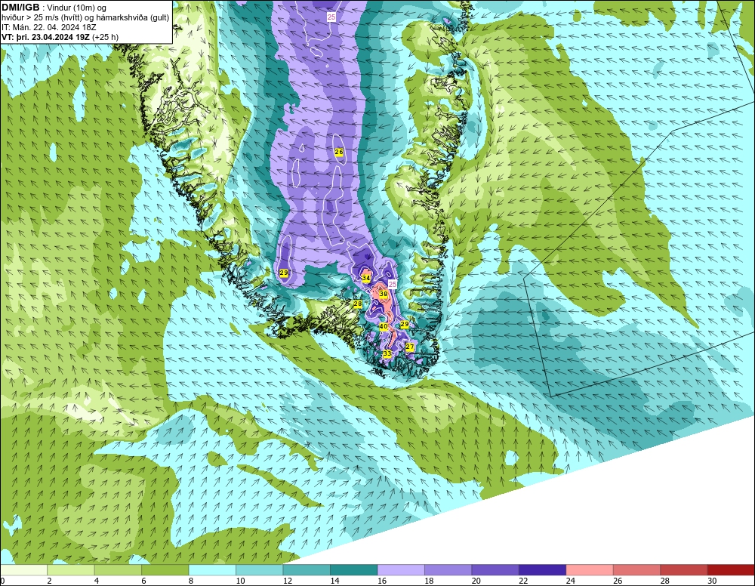The width and height of the screenshot is (755, 586).
Task: Click the white 25 contour label beside the 38 label
Action: point(393,285)
